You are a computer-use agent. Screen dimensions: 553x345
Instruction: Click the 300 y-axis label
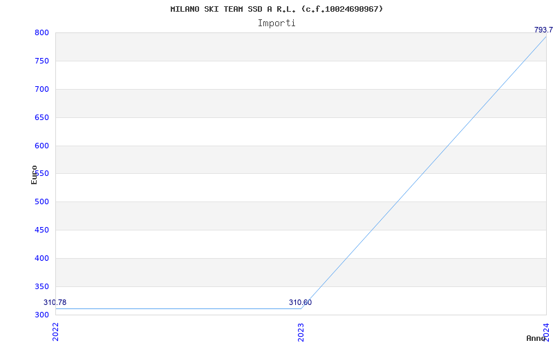(41, 315)
